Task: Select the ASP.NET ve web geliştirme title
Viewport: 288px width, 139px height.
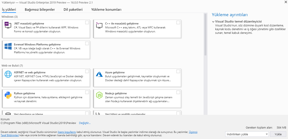Action: coord(30,72)
